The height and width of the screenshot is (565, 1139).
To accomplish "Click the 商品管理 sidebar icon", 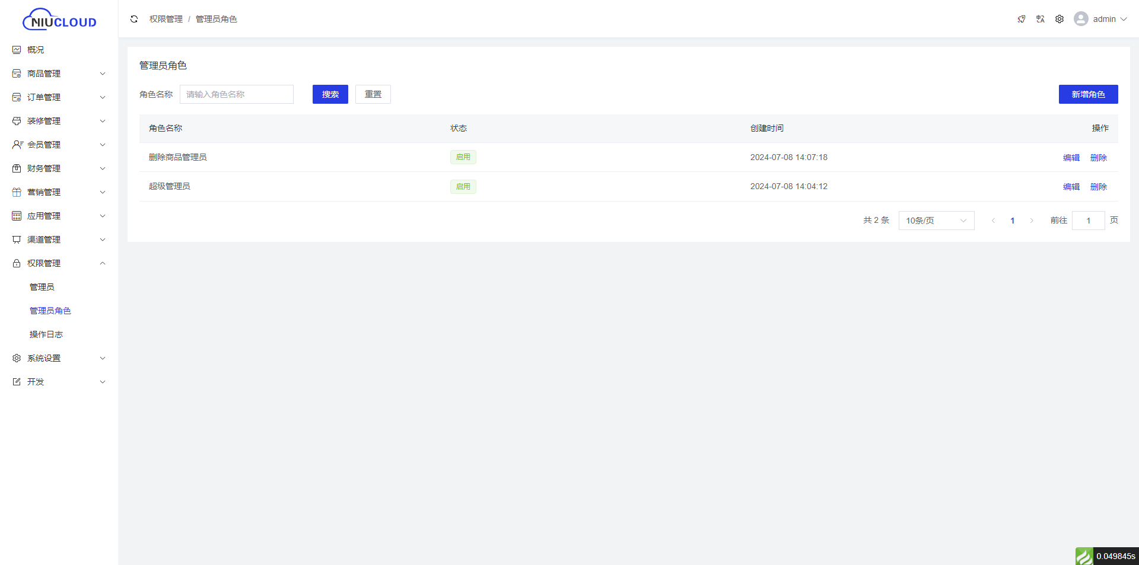I will tap(17, 74).
